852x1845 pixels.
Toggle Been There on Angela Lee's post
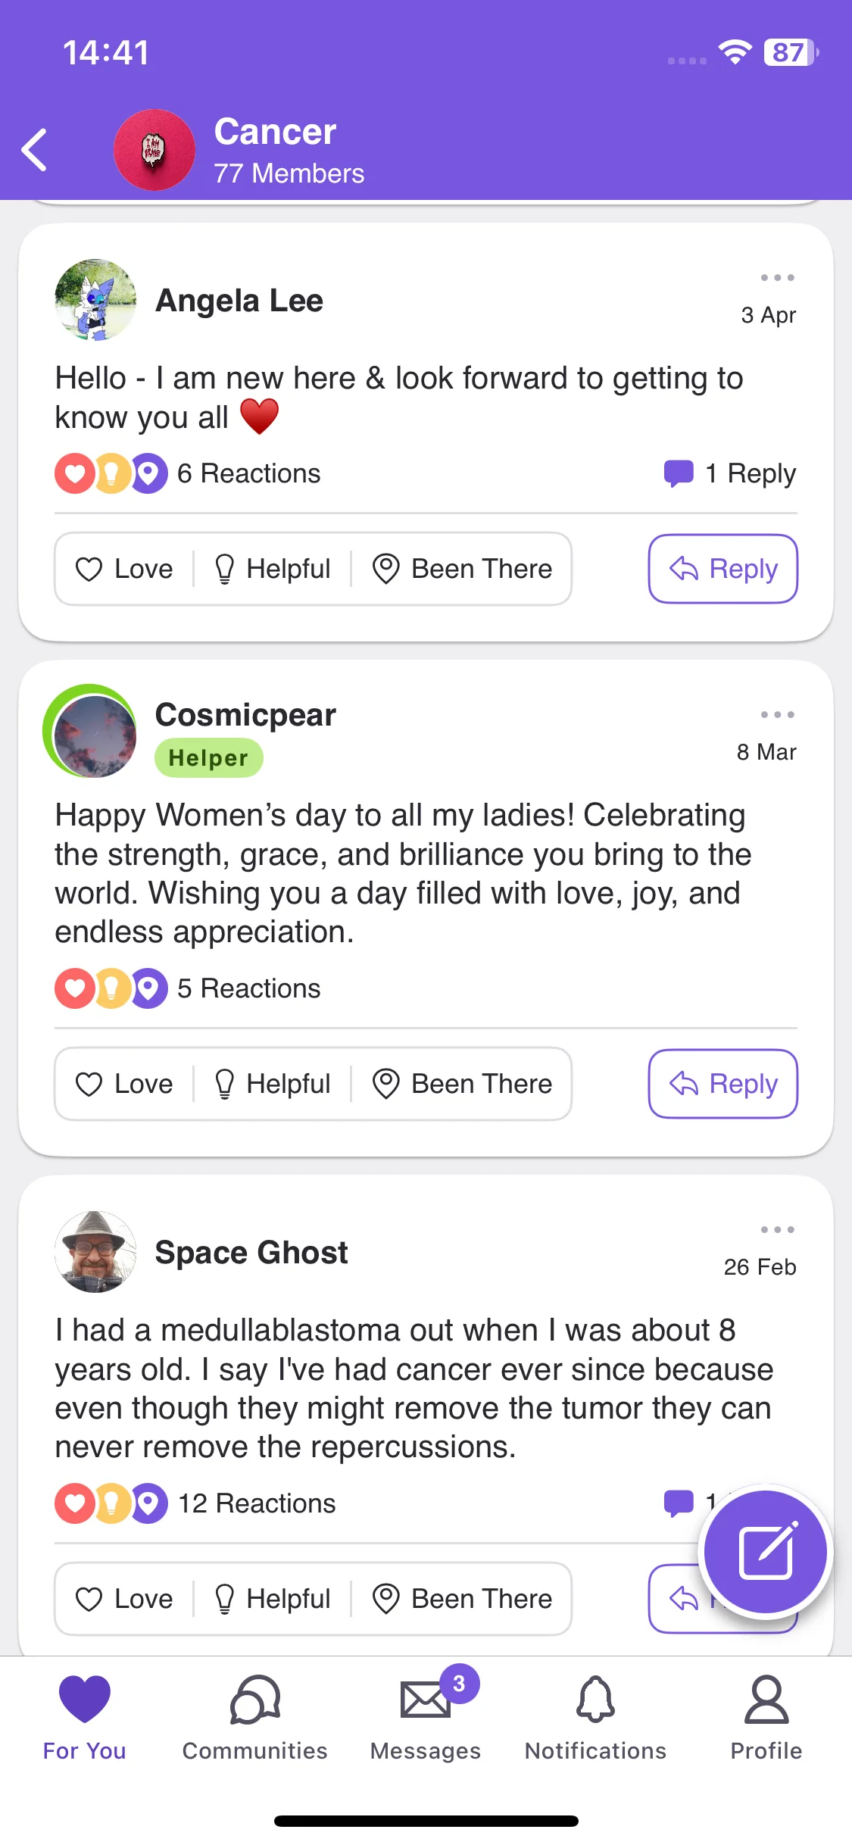click(462, 569)
